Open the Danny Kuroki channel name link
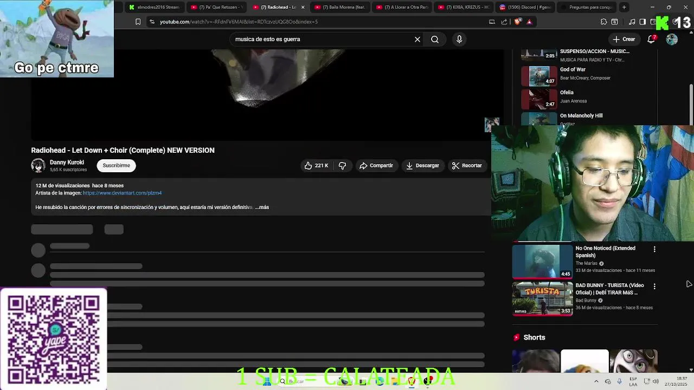 coord(67,162)
